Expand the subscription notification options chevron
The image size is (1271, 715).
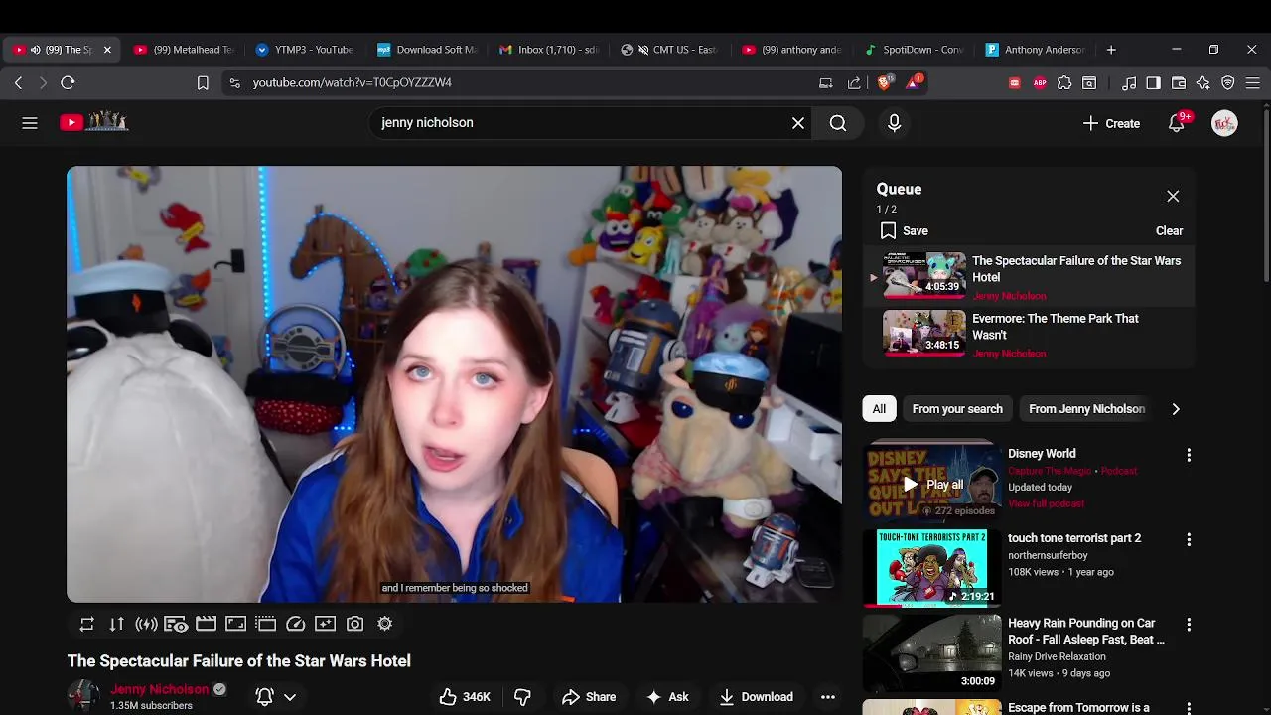pos(290,697)
